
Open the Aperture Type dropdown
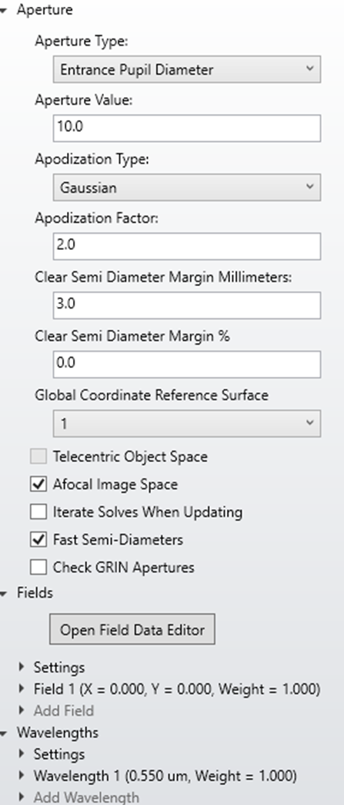coord(186,69)
